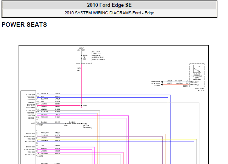This screenshot has width=228, height=164.
Task: Click the 'FUSE 10 30A' label
Action: click(x=85, y=57)
